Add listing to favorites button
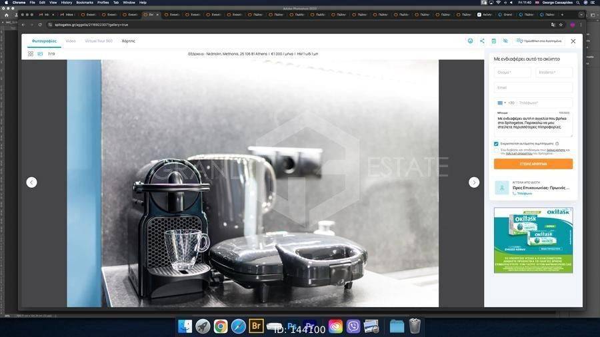The image size is (600, 337). (x=539, y=41)
